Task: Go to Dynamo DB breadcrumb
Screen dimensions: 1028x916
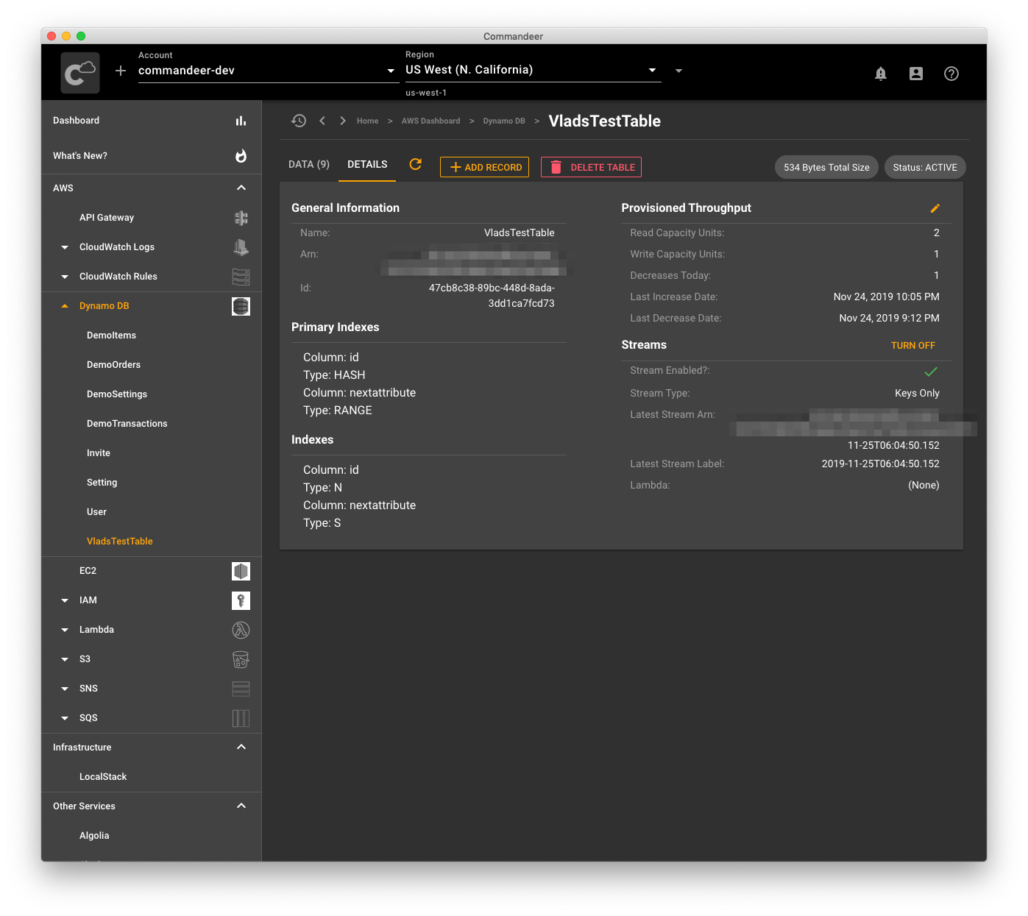Action: pyautogui.click(x=504, y=121)
